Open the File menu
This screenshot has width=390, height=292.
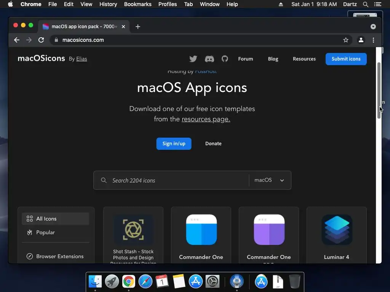(53, 4)
